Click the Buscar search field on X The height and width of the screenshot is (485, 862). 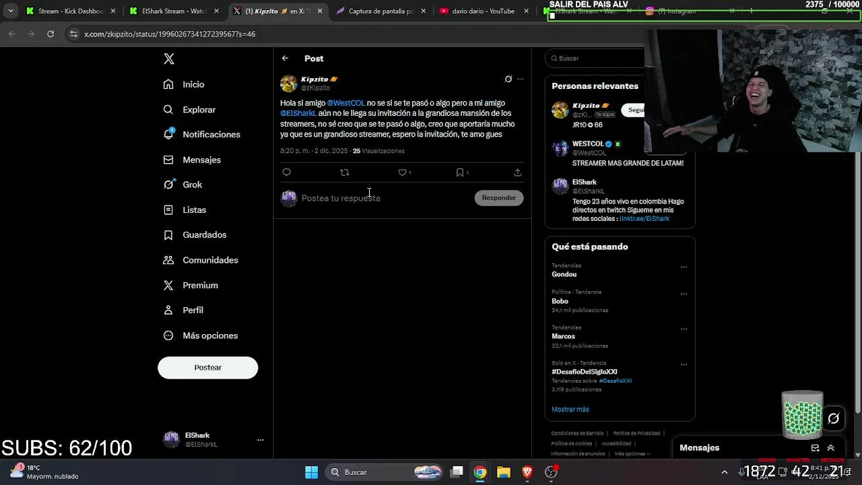(595, 59)
